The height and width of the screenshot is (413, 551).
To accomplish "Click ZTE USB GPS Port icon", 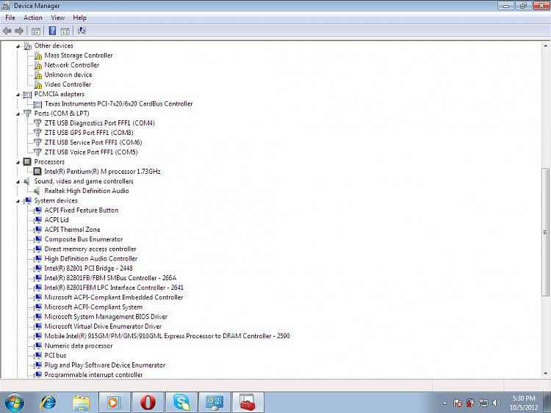I will (37, 133).
